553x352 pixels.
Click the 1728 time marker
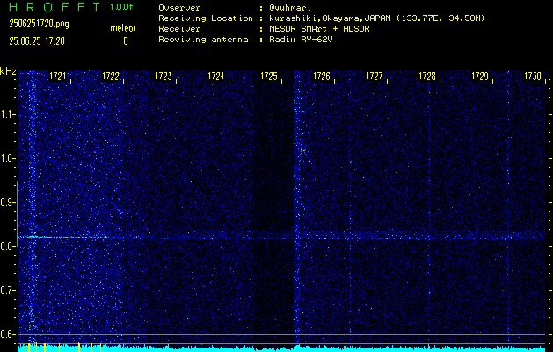pyautogui.click(x=427, y=77)
